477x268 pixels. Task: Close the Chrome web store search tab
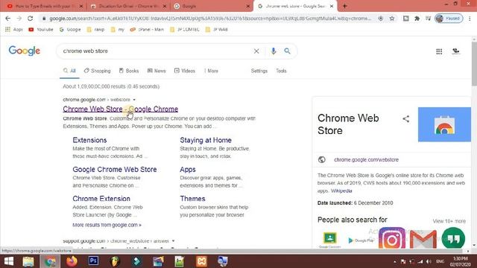click(332, 6)
